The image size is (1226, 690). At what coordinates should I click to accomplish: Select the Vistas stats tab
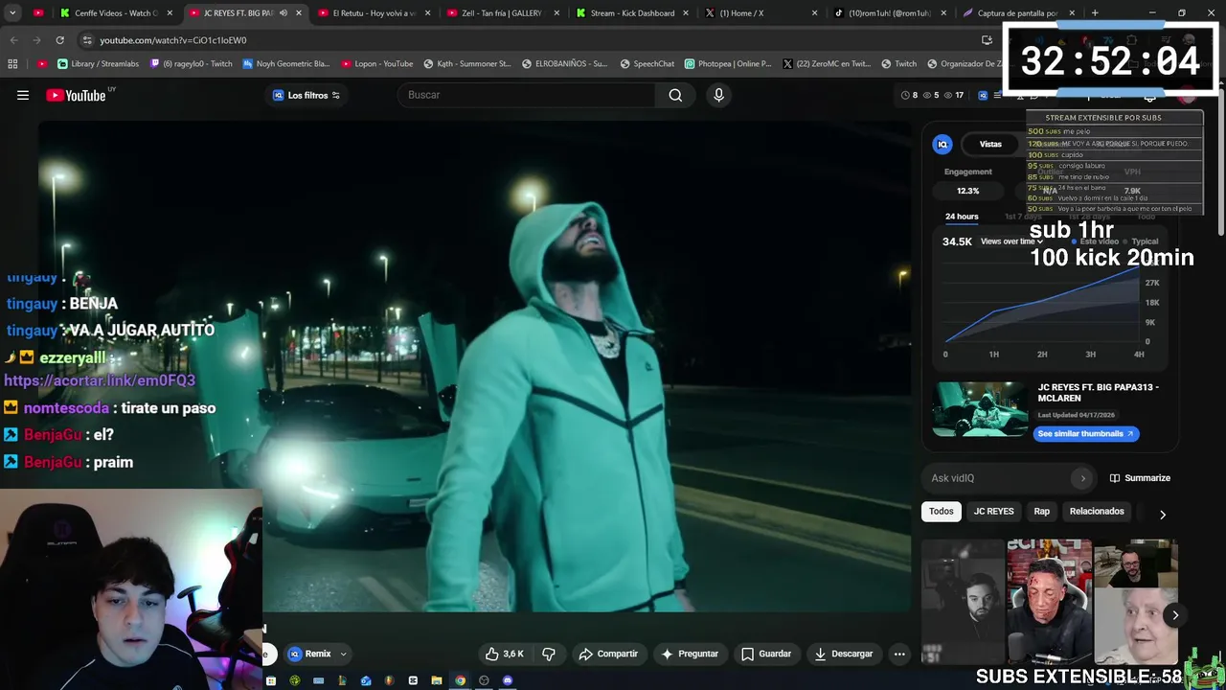click(x=990, y=145)
